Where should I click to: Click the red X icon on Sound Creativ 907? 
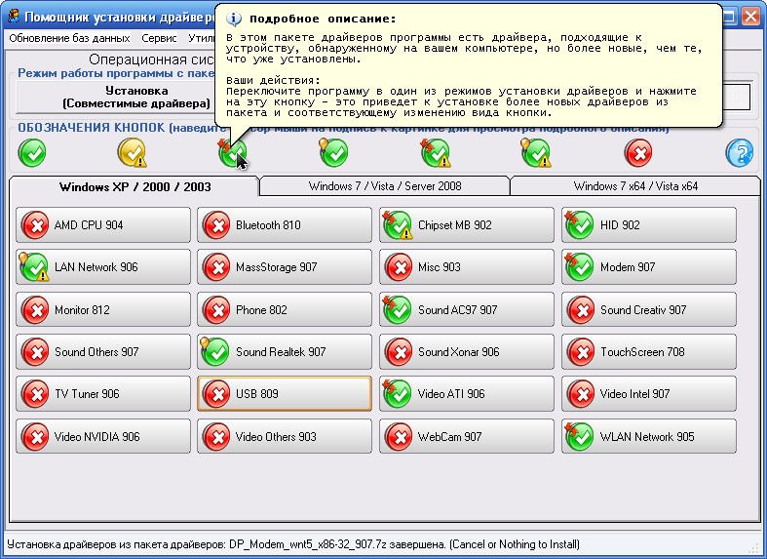click(x=581, y=310)
